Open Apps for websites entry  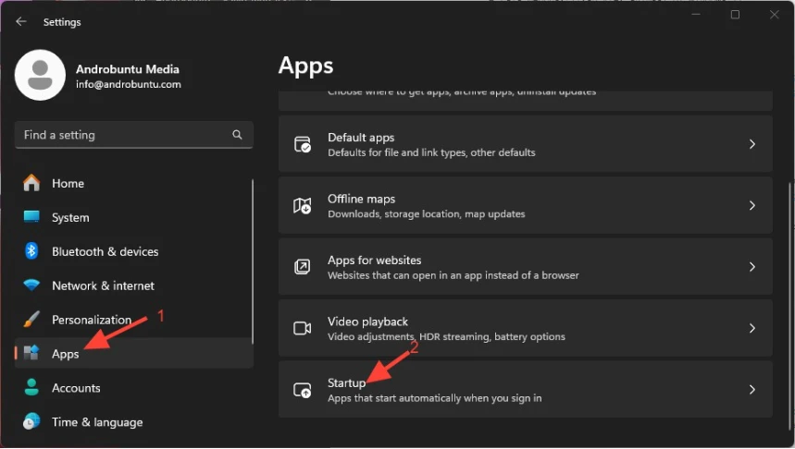point(526,267)
